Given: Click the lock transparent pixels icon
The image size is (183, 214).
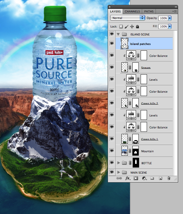Looking at the screenshot, I should click(121, 27).
